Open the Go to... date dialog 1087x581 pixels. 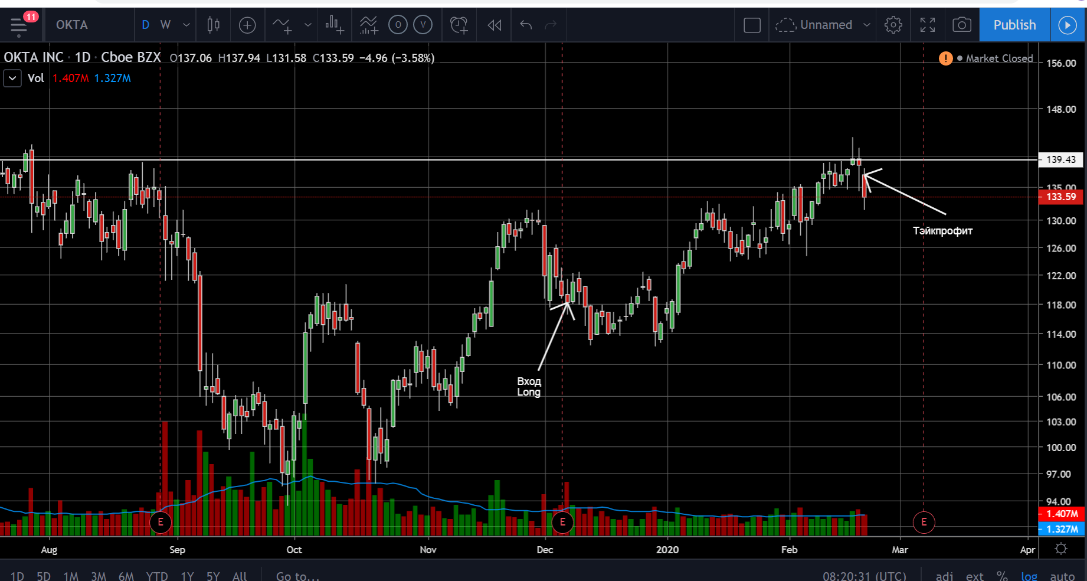point(298,576)
